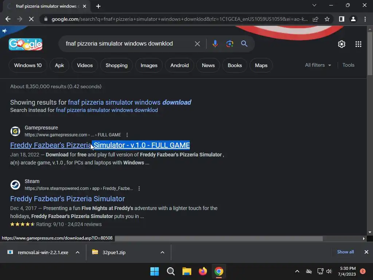373x280 pixels.
Task: Expand options for 32pue1.zip download
Action: point(162,252)
